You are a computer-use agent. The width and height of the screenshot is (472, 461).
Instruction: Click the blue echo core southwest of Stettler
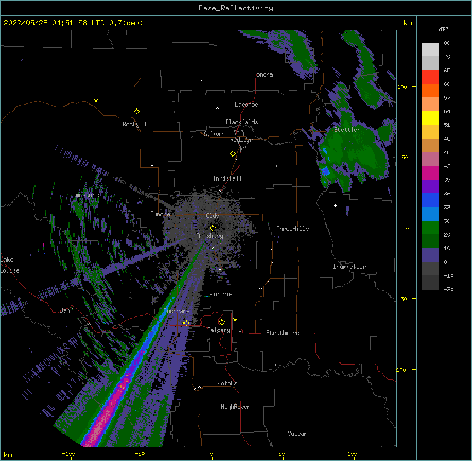click(x=325, y=171)
